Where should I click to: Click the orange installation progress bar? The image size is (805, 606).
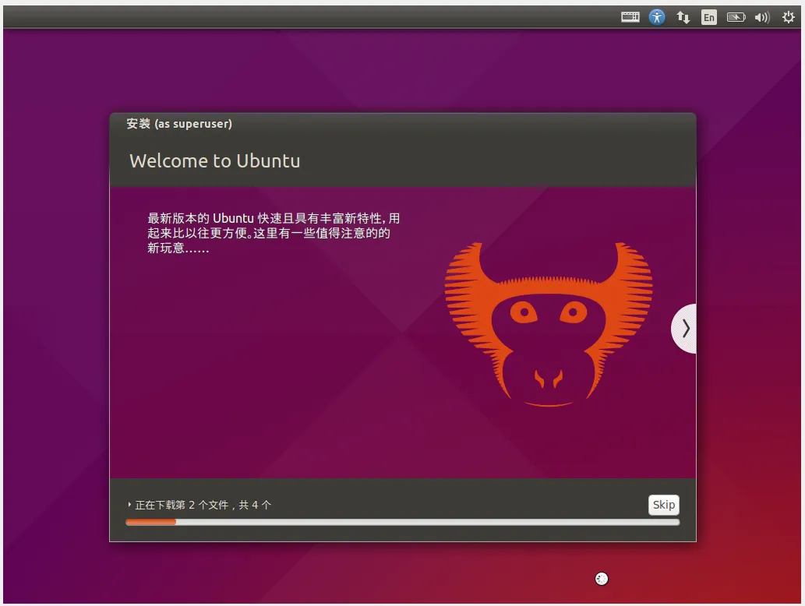151,522
